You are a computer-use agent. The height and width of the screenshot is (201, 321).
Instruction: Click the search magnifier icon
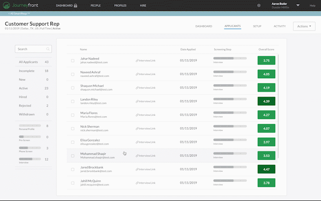tap(48, 49)
